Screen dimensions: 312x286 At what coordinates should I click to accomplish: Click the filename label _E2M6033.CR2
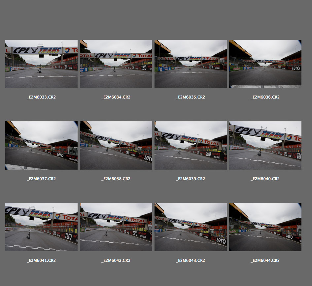point(41,97)
